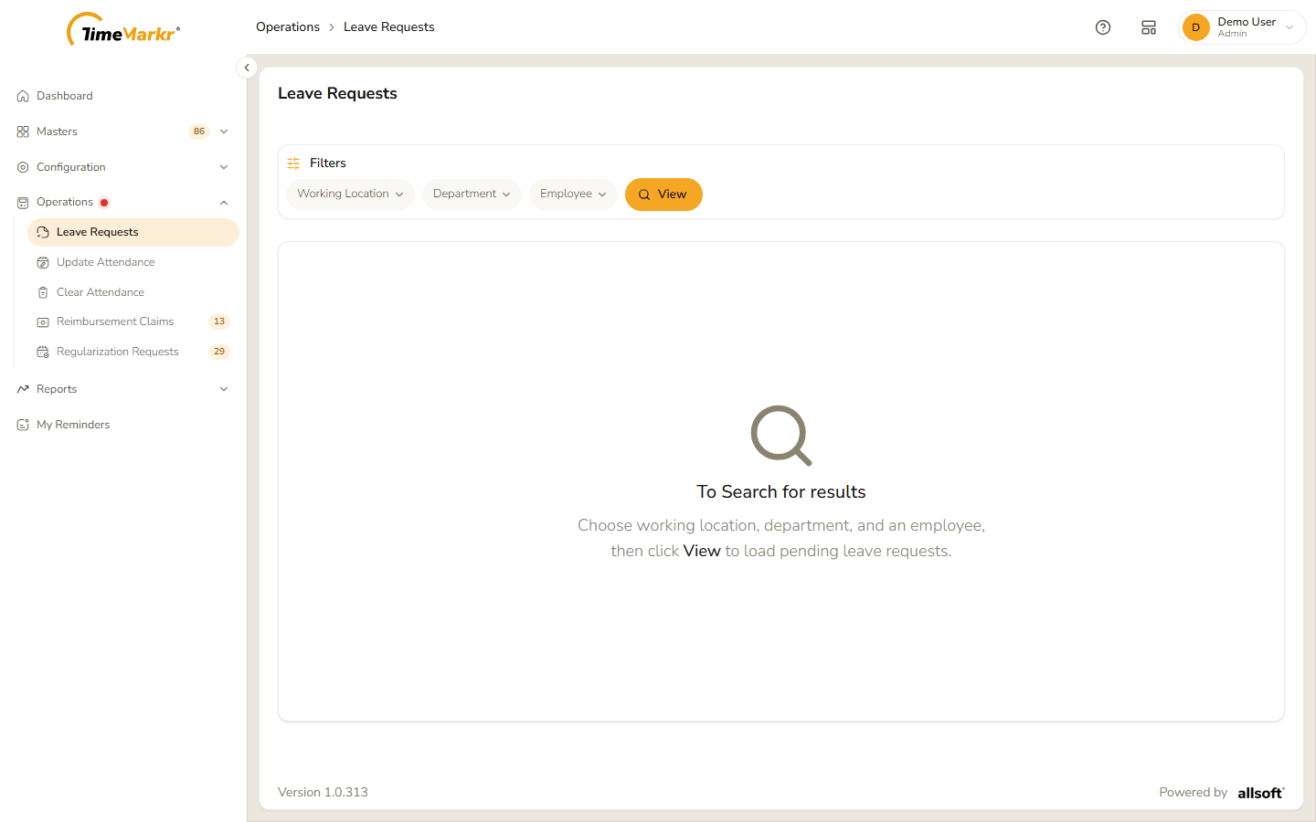Open the Department filter dropdown
Image resolution: width=1316 pixels, height=822 pixels.
coord(472,194)
